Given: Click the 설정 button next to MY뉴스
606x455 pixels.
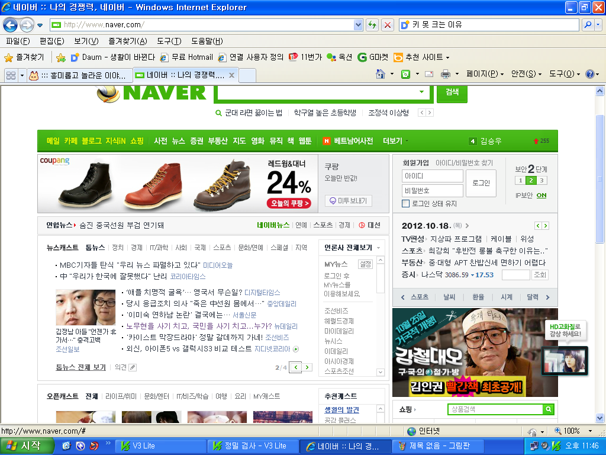Looking at the screenshot, I should [365, 264].
